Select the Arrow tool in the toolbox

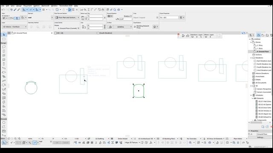[4, 35]
